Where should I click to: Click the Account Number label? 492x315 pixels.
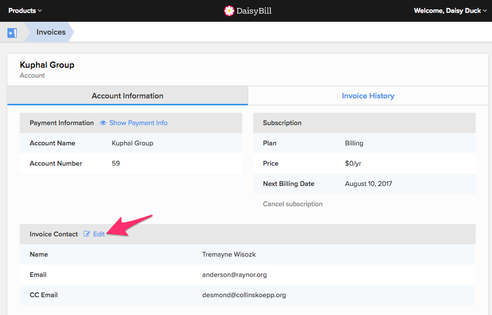click(x=56, y=164)
